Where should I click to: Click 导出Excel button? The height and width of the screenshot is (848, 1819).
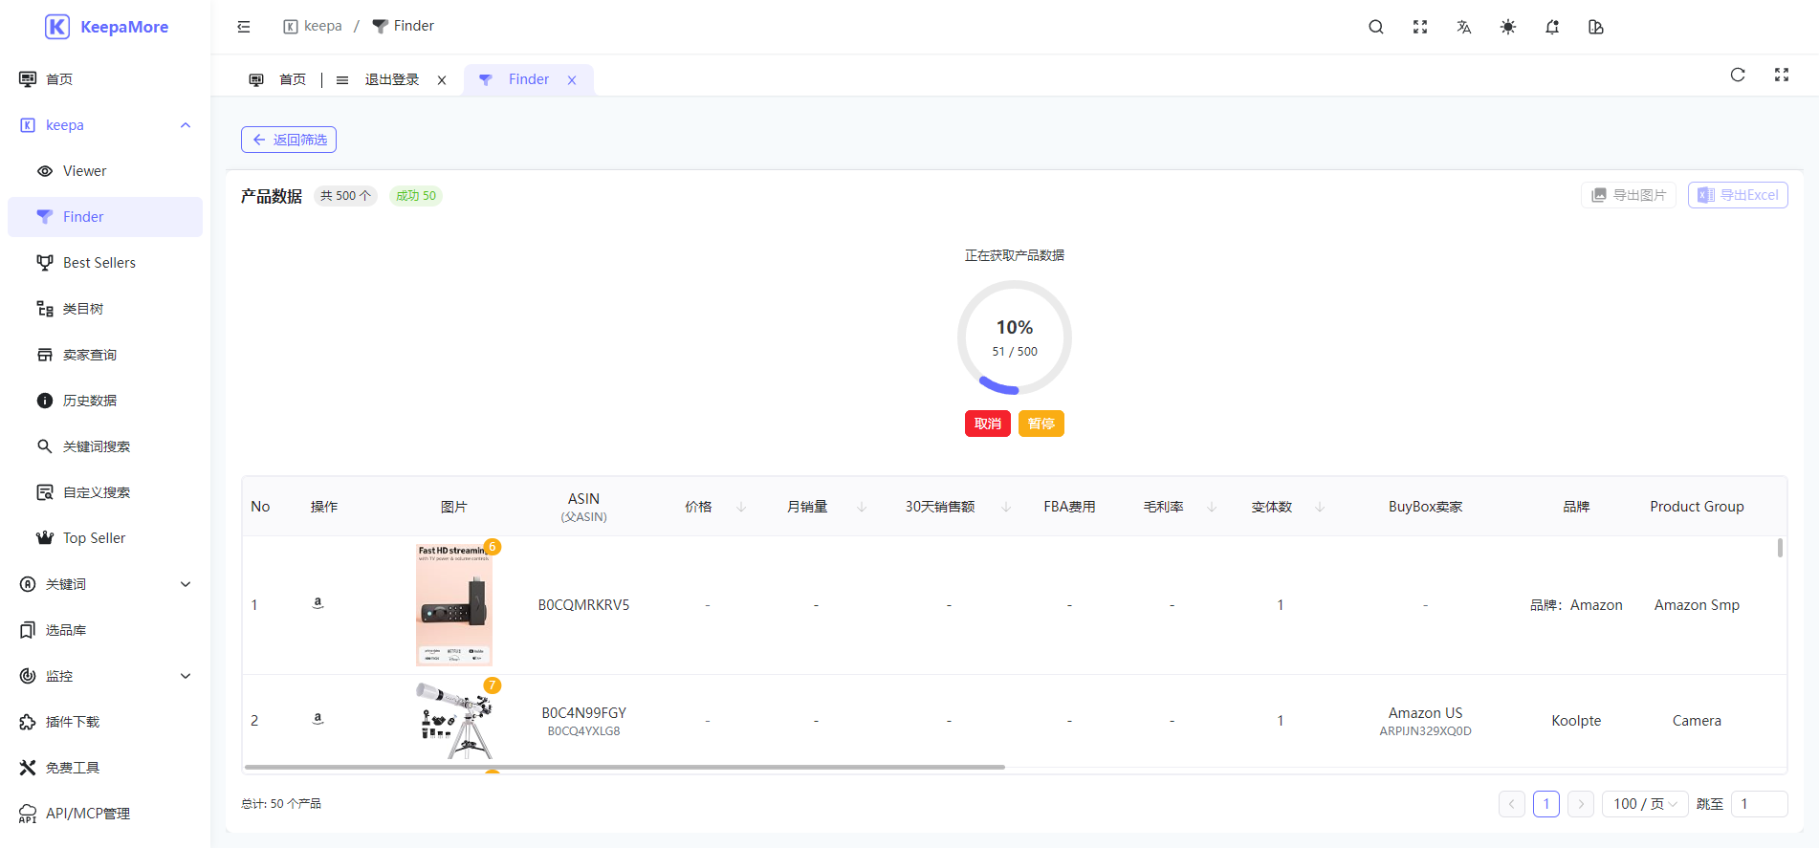click(1738, 195)
